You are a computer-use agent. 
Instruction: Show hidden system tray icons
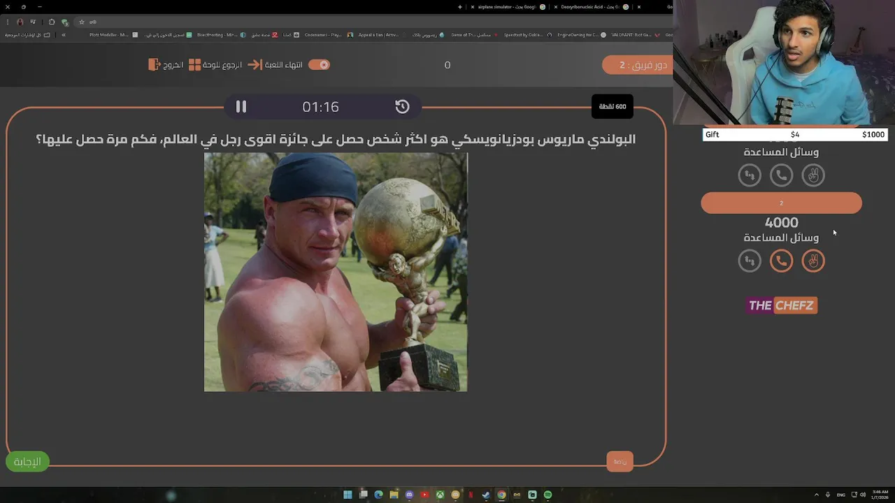(x=817, y=495)
